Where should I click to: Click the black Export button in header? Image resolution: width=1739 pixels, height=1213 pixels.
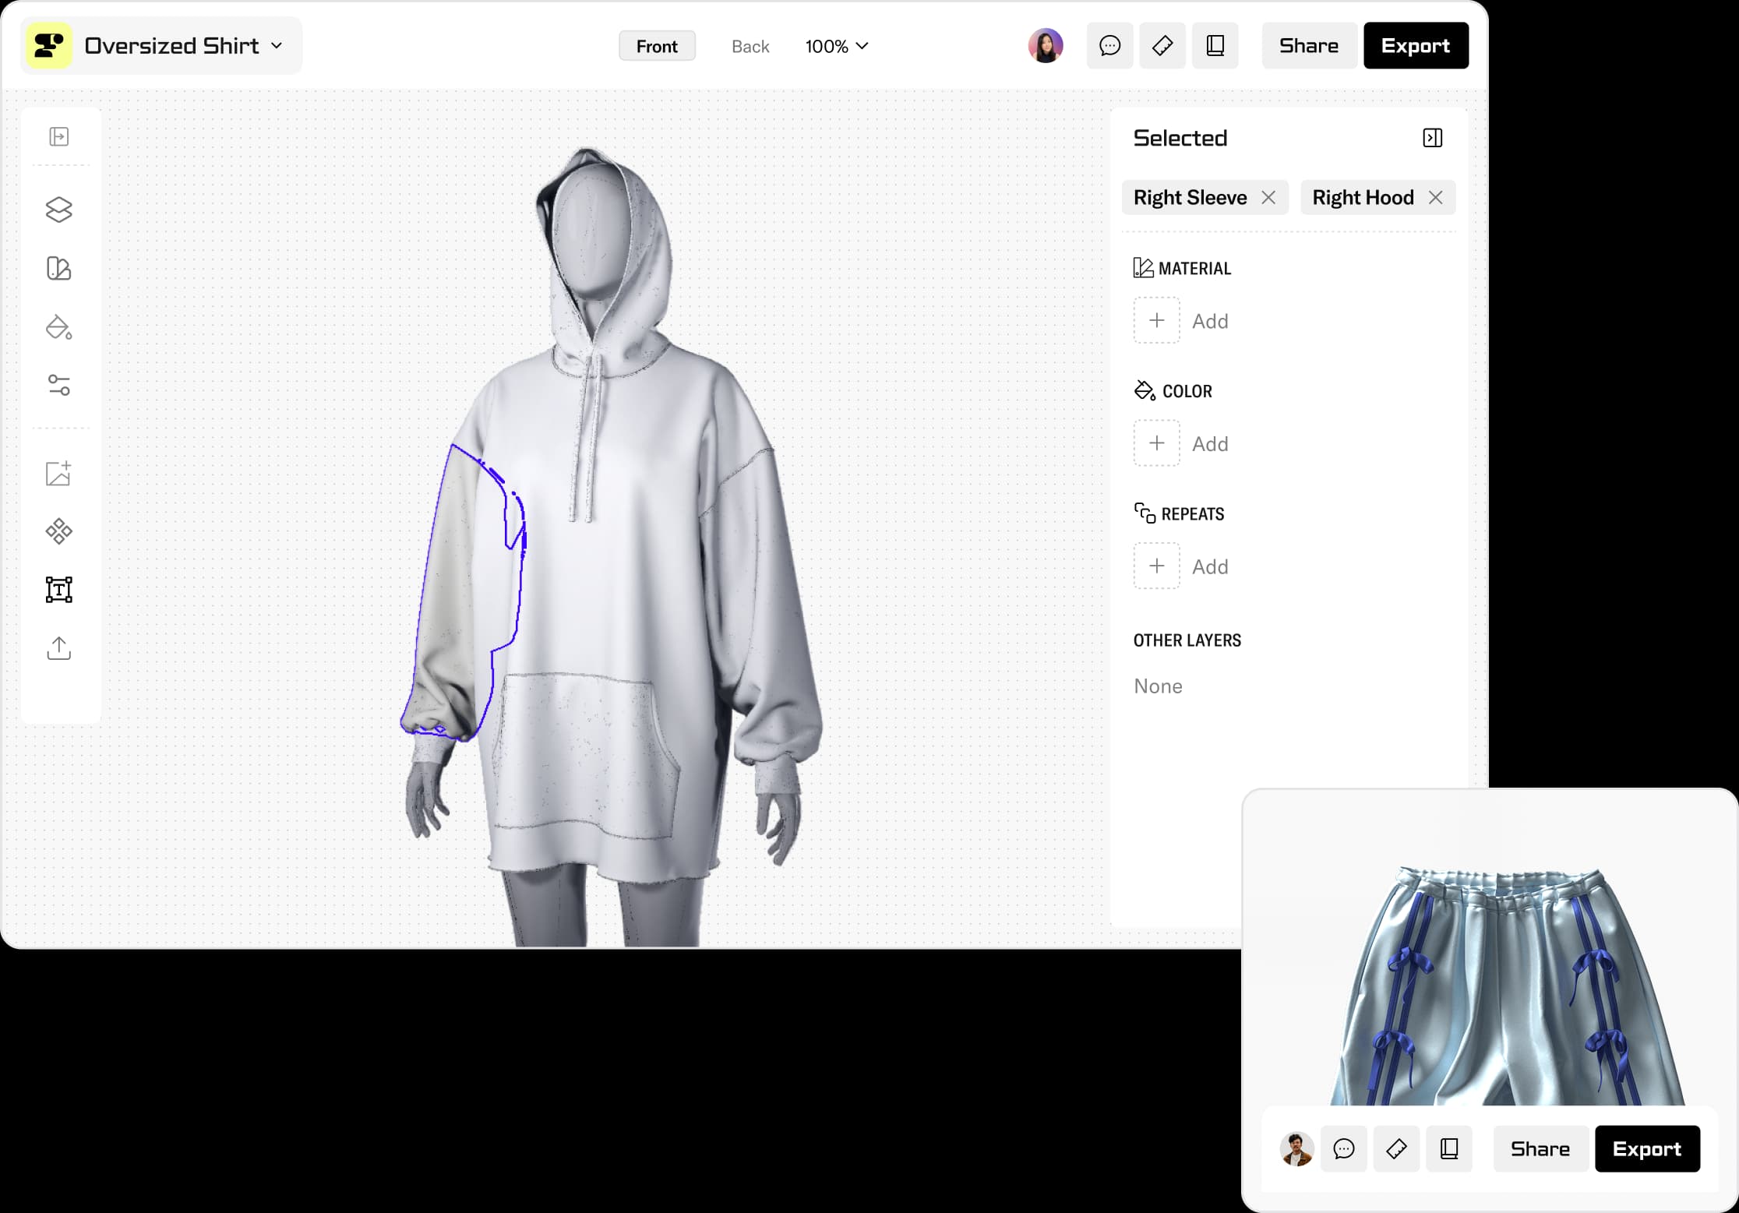[1415, 46]
